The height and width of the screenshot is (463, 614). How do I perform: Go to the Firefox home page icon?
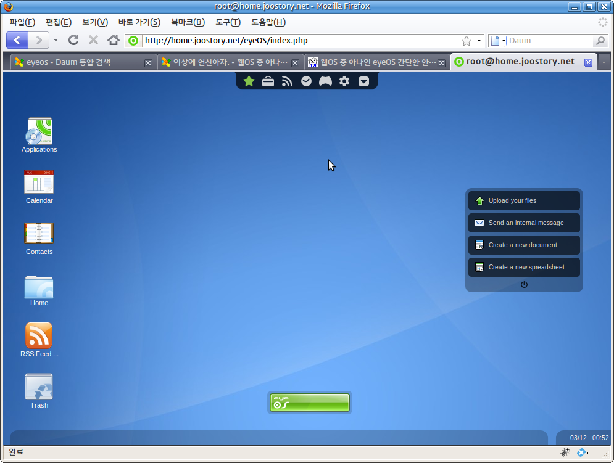(114, 40)
